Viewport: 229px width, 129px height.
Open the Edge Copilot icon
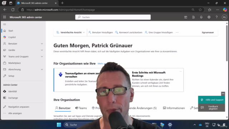coord(225,10)
